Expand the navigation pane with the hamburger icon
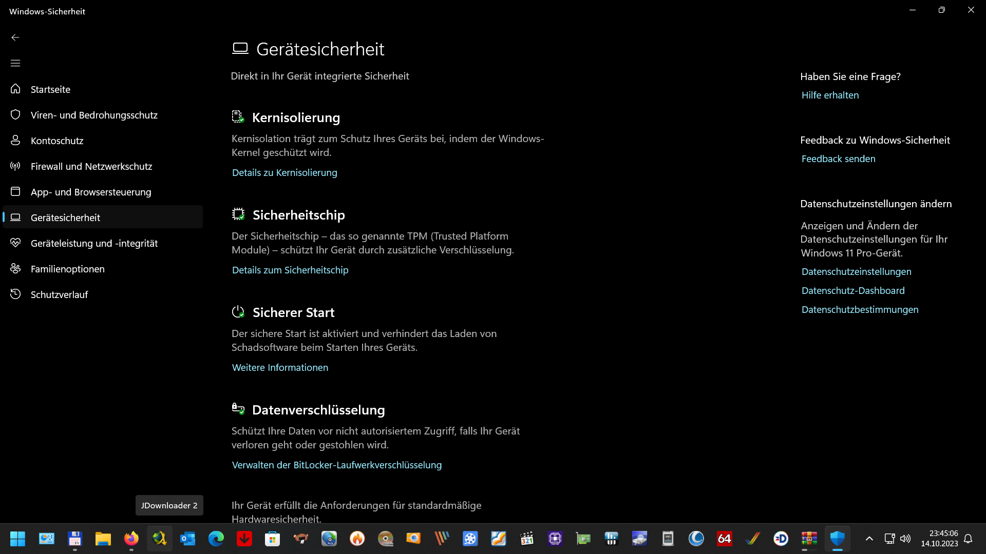Viewport: 986px width, 554px height. pyautogui.click(x=15, y=63)
